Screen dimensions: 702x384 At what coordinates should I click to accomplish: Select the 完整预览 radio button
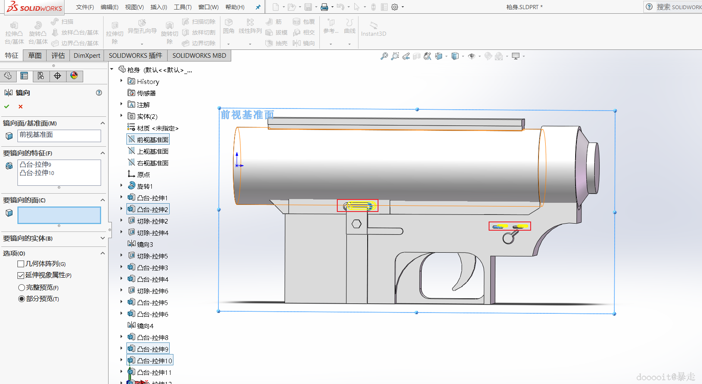click(x=22, y=288)
